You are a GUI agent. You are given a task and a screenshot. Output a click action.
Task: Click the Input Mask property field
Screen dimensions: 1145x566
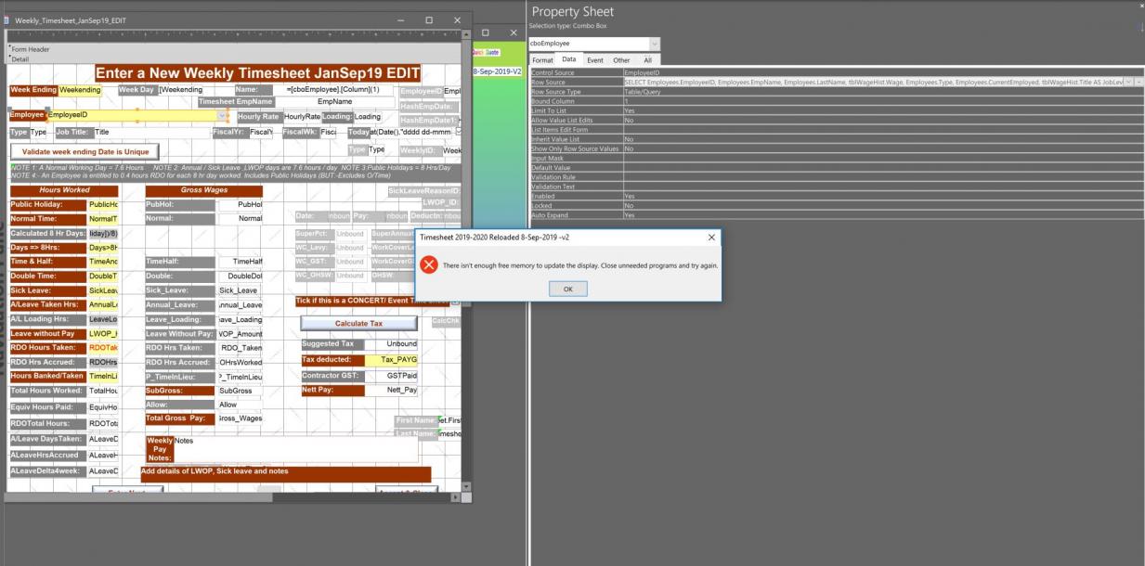coord(883,158)
